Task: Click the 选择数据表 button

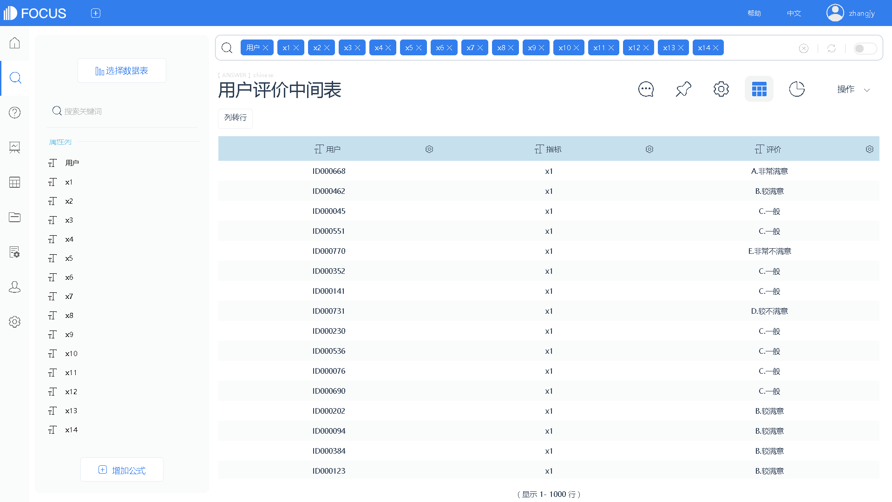Action: pyautogui.click(x=122, y=71)
